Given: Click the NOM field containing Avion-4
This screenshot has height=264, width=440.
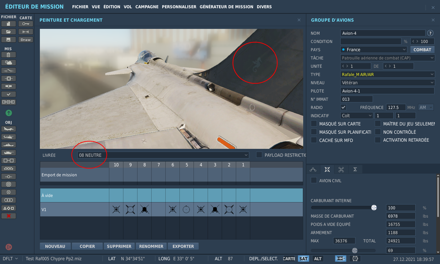Looking at the screenshot, I should coord(383,33).
